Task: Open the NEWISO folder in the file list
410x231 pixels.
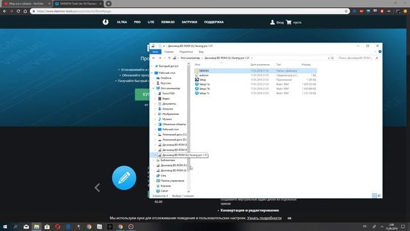Action: click(204, 71)
